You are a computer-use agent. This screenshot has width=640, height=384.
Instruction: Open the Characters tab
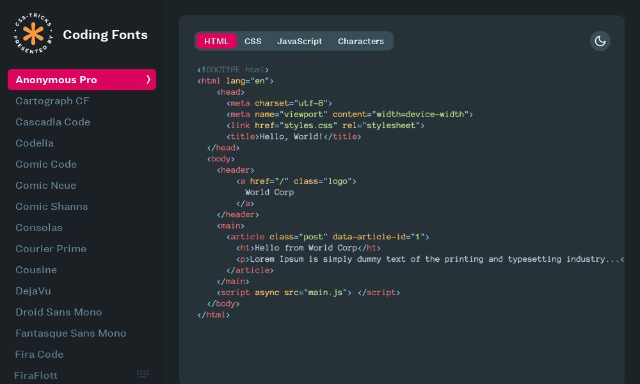click(361, 41)
